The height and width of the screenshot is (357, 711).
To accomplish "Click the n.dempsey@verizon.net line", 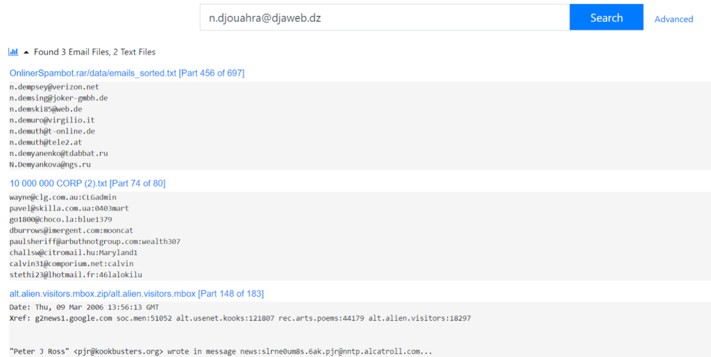I will tap(54, 87).
